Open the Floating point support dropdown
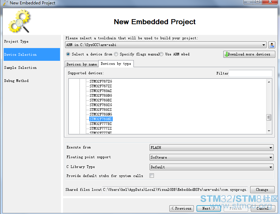 212,157
